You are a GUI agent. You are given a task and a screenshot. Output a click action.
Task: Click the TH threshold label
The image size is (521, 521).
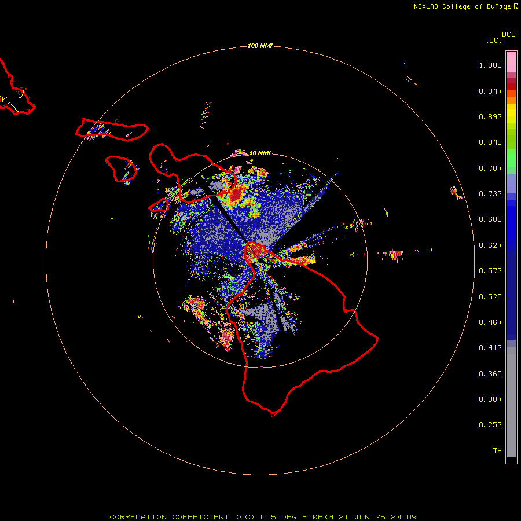coord(497,451)
